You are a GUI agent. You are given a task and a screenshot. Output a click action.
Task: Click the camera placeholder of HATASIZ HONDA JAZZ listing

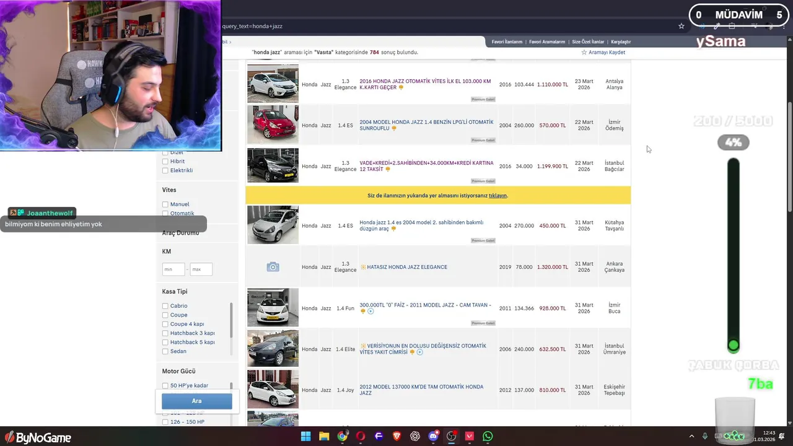coord(273,267)
